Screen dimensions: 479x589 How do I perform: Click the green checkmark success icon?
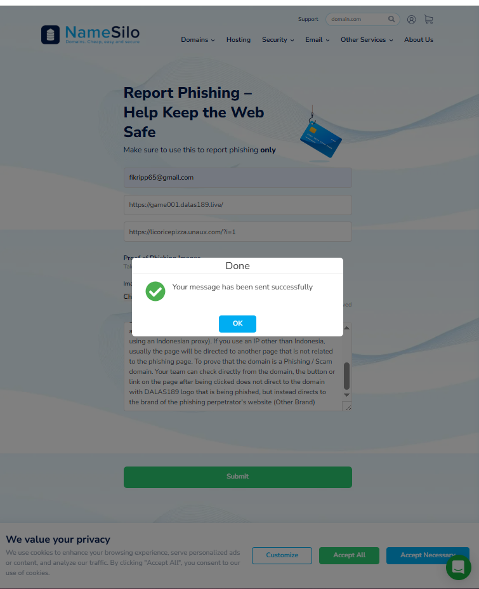click(155, 291)
